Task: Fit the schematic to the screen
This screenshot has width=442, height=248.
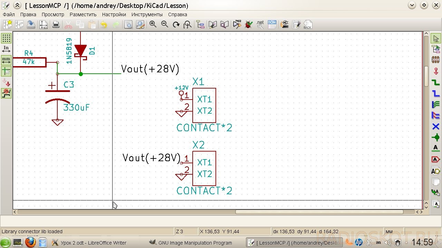Action: (x=188, y=24)
